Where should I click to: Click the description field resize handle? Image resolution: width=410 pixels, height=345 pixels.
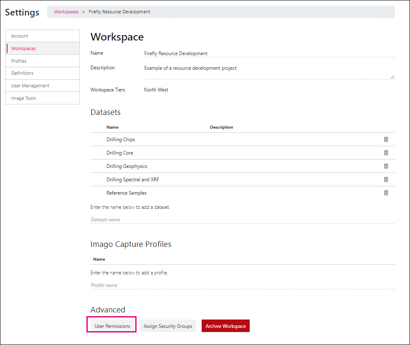[x=392, y=76]
